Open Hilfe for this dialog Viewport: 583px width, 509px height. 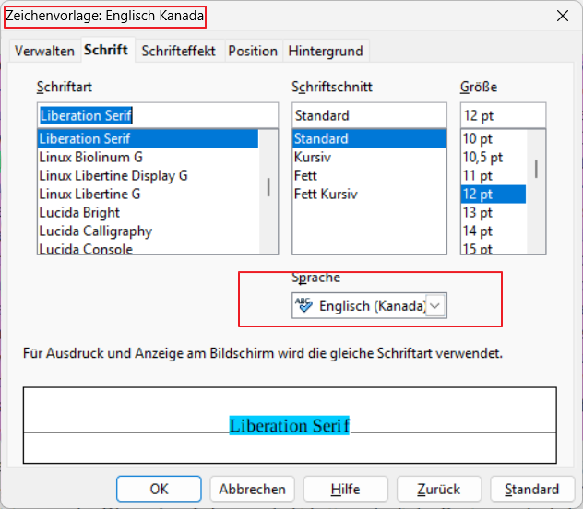345,489
